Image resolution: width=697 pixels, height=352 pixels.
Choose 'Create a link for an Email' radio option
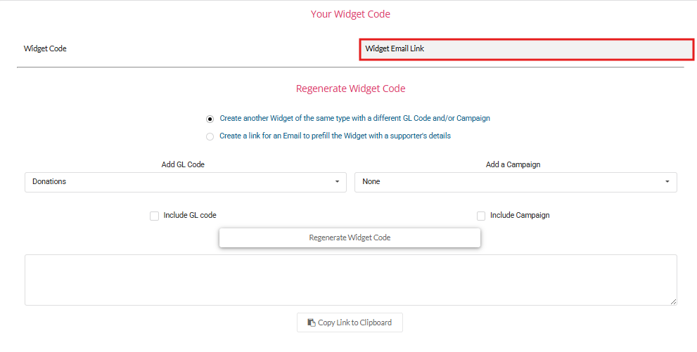click(x=210, y=136)
